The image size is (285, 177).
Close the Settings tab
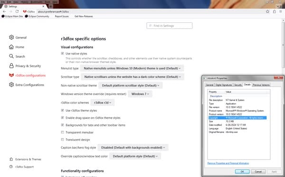pos(43,6)
